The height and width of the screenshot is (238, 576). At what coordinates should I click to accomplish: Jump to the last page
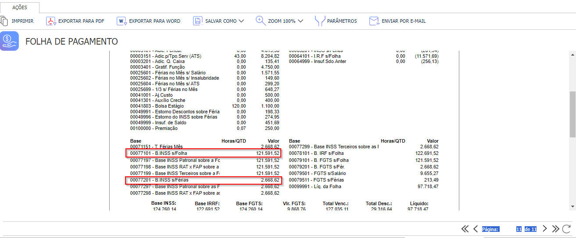[x=555, y=229]
